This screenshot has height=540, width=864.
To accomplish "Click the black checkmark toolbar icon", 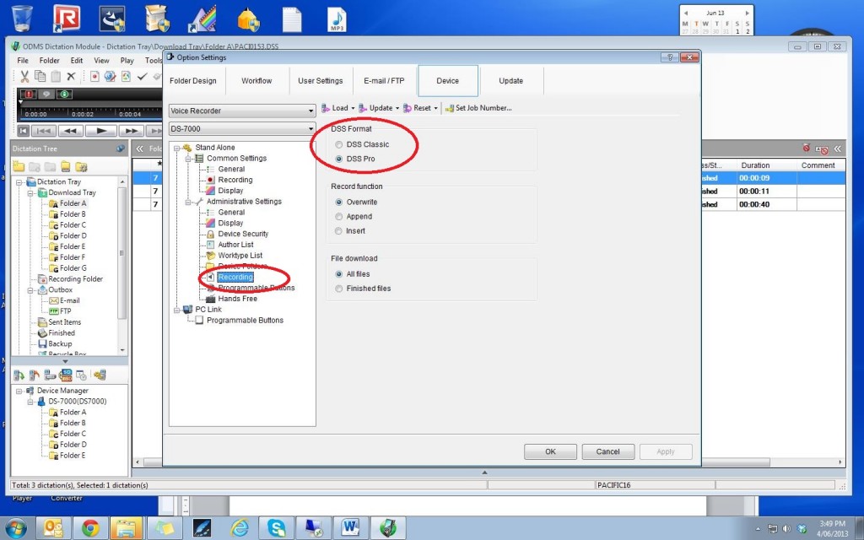I will tap(142, 77).
